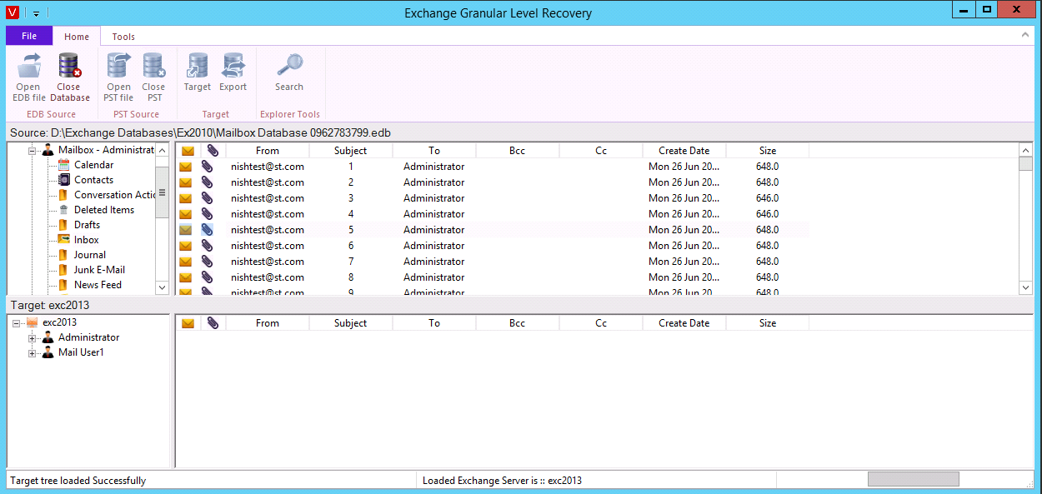Viewport: 1042px width, 494px height.
Task: Open the Drafts folder
Action: point(87,225)
